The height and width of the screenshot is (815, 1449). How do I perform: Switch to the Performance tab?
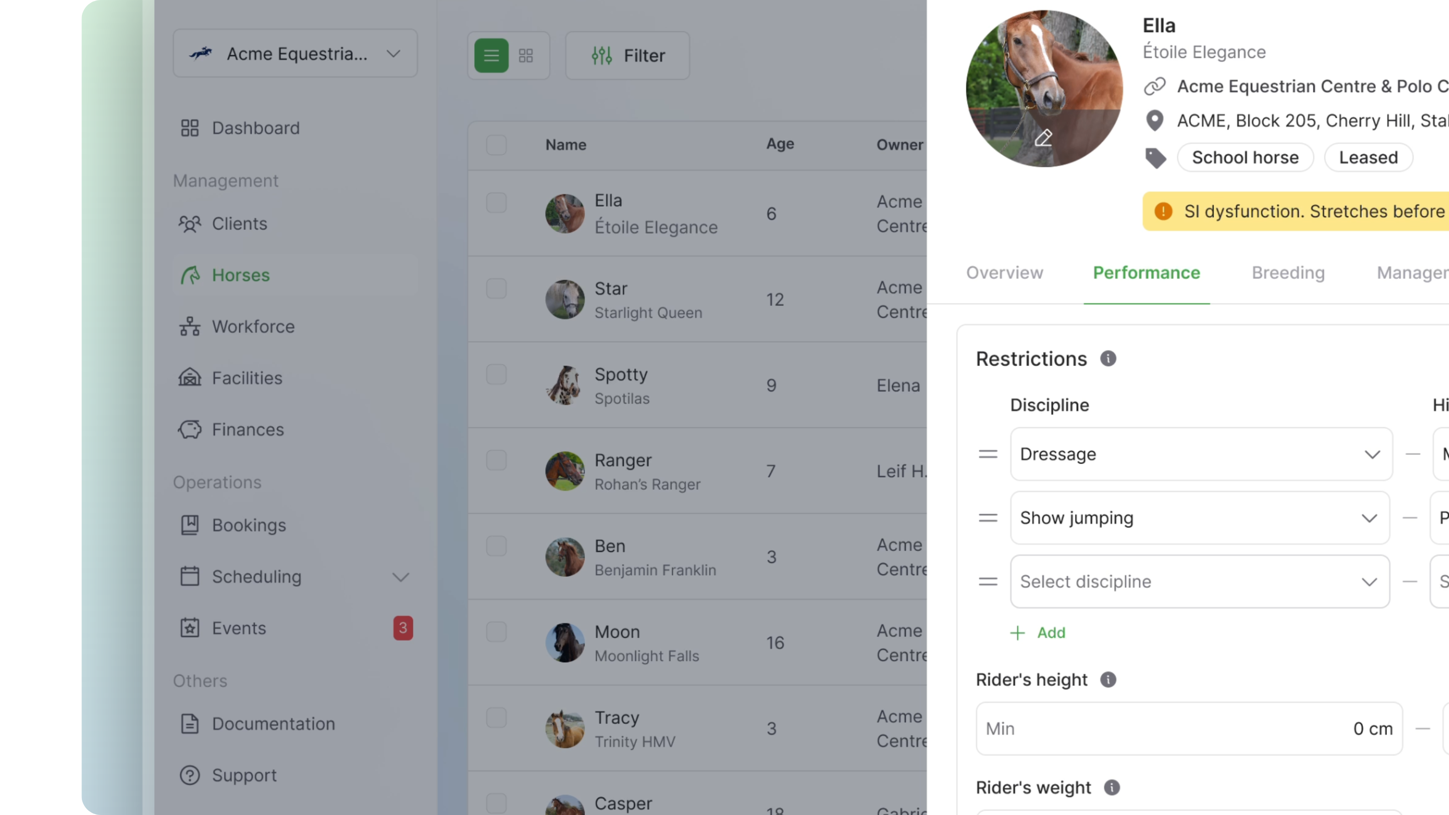click(x=1145, y=272)
